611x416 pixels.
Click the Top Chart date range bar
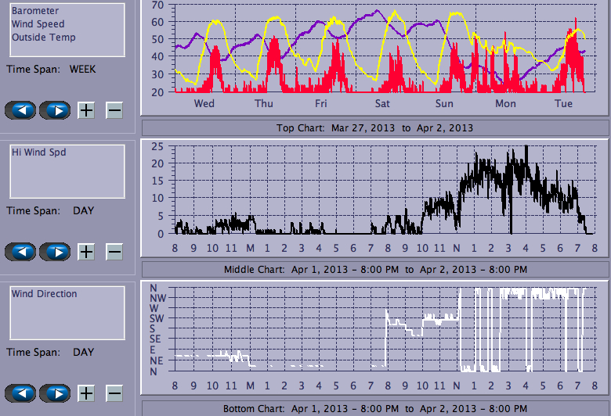click(374, 127)
